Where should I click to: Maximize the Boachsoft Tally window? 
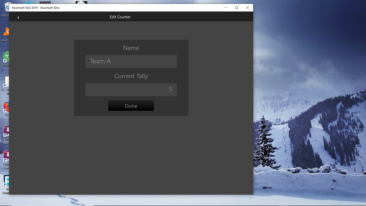click(x=237, y=8)
